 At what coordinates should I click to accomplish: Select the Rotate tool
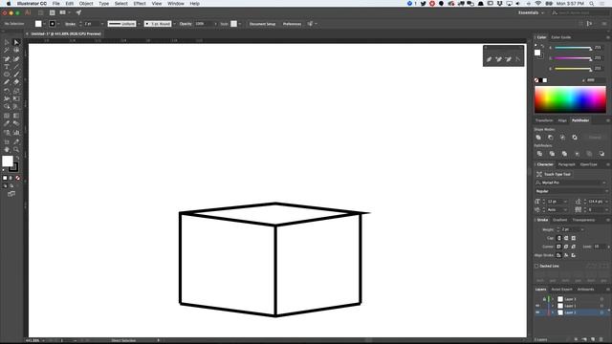coord(7,91)
